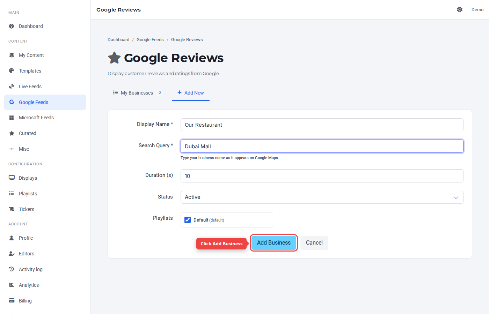Switch to the My Businesses tab
Screen dimensions: 489x314
137,93
